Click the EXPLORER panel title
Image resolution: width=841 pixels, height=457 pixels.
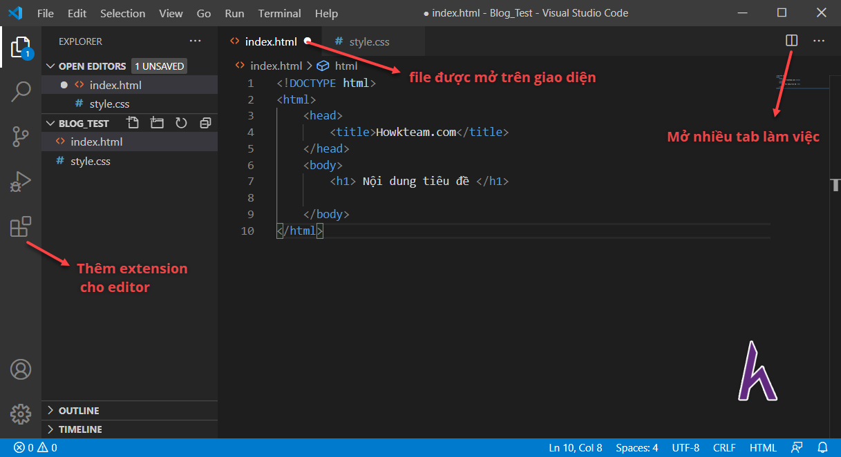[x=80, y=41]
